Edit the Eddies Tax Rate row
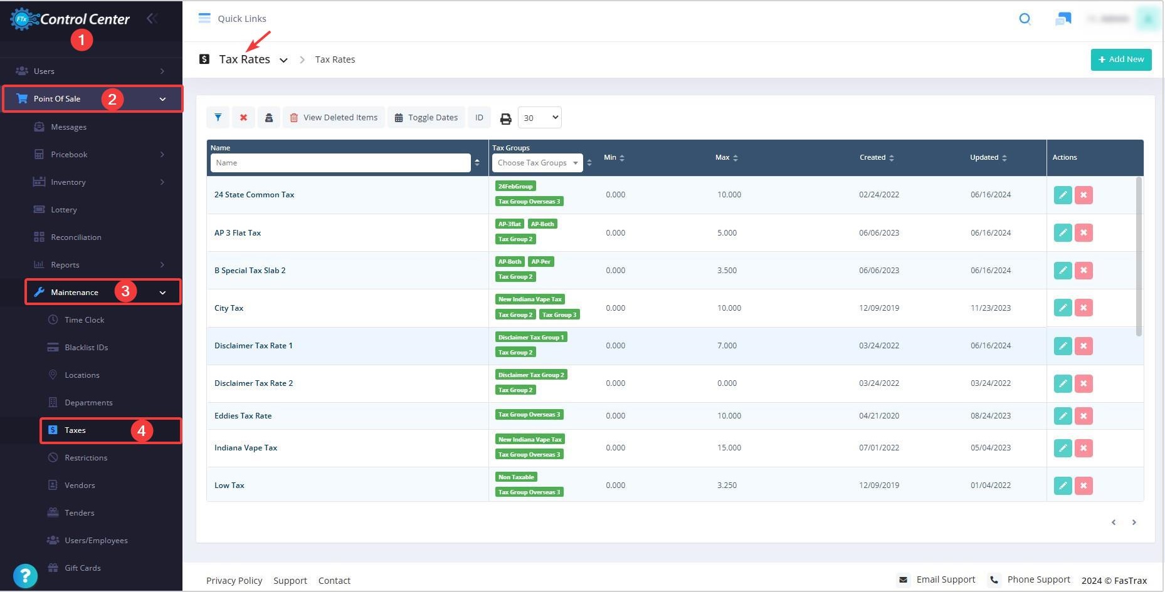 coord(1063,416)
